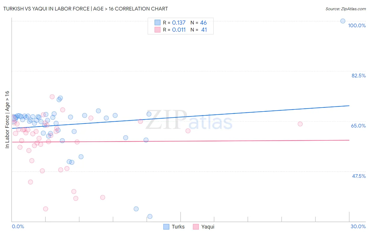Viewport: 369px width, 234px height.
Task: Click the isolated pink point near 65.0% on the right
Action: point(300,124)
